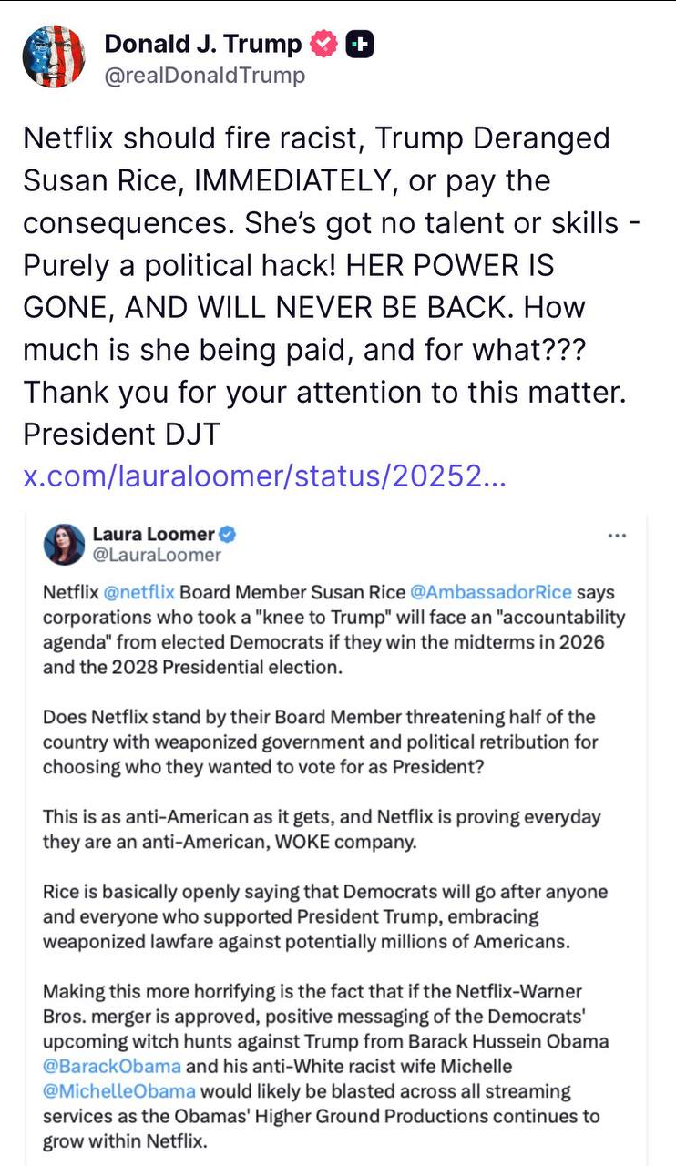
Task: Click the 'This is as anti-American' paragraph
Action: tap(322, 829)
